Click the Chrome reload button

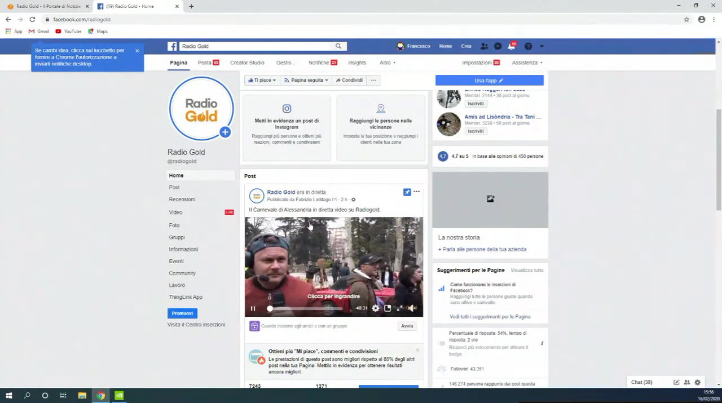(32, 19)
